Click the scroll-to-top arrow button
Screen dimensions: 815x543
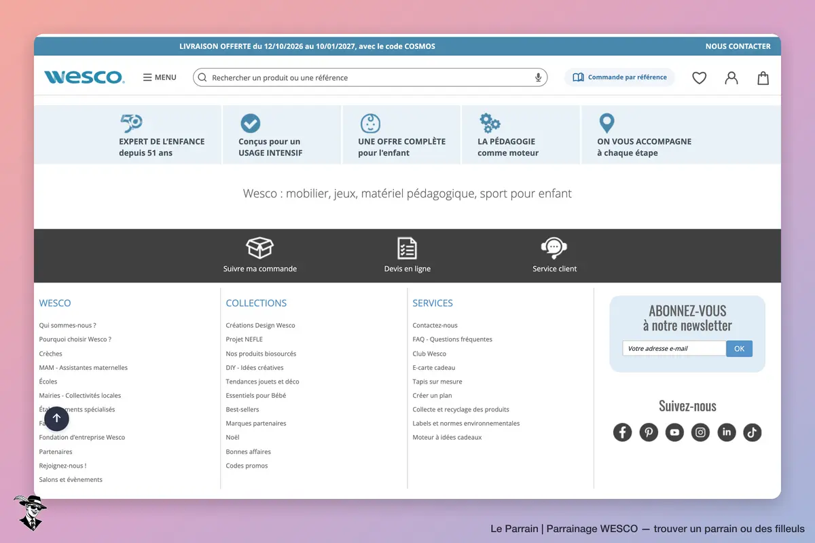(x=56, y=419)
